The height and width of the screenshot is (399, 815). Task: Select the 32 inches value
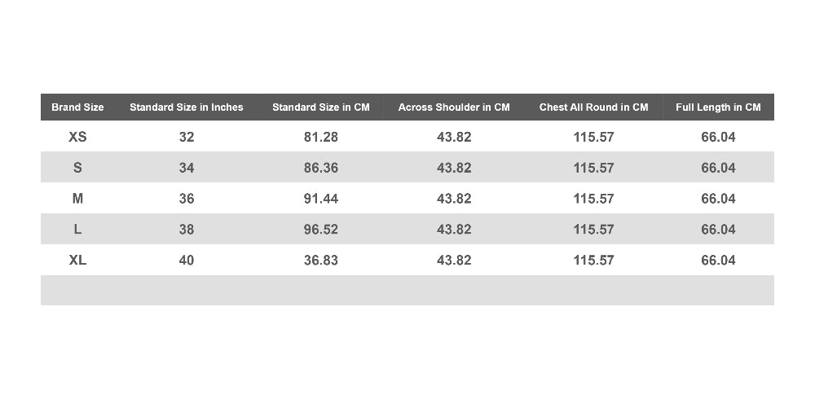[186, 137]
